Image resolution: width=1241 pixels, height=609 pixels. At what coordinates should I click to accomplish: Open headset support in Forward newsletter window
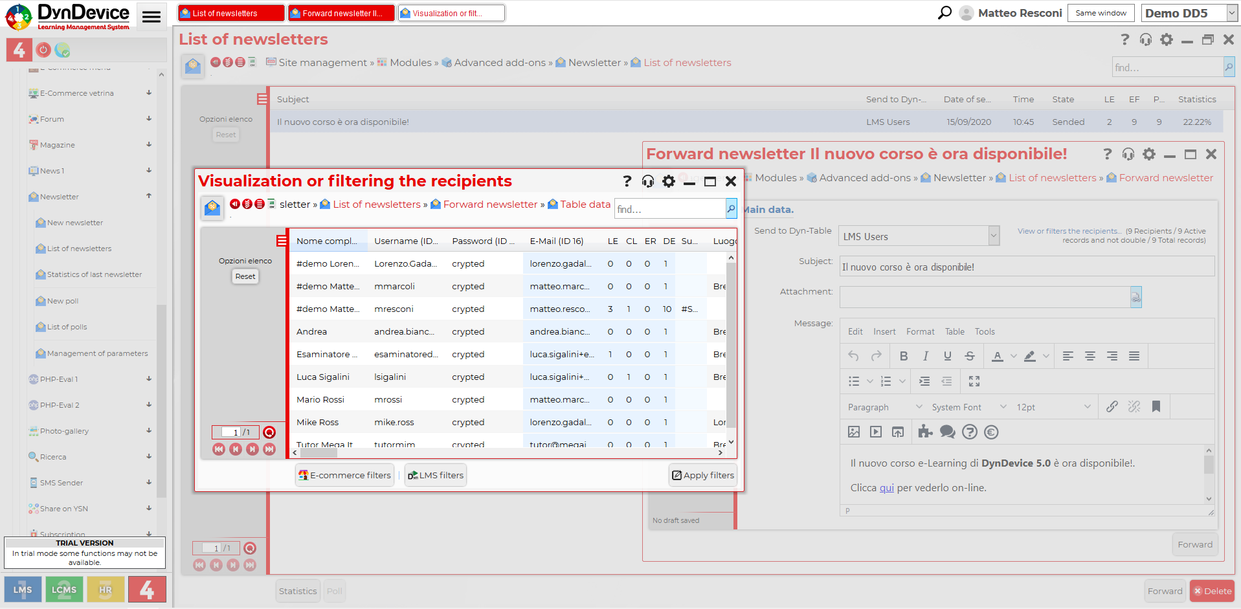(x=1128, y=154)
